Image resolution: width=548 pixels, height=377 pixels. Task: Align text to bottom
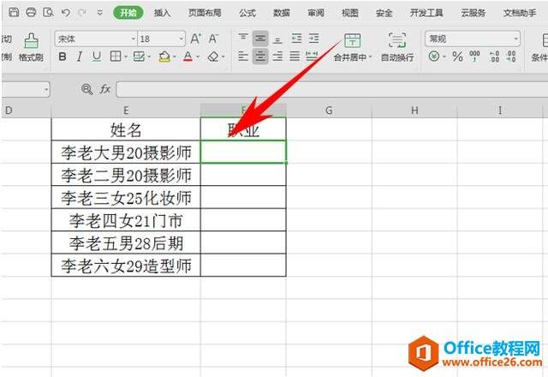coord(277,39)
